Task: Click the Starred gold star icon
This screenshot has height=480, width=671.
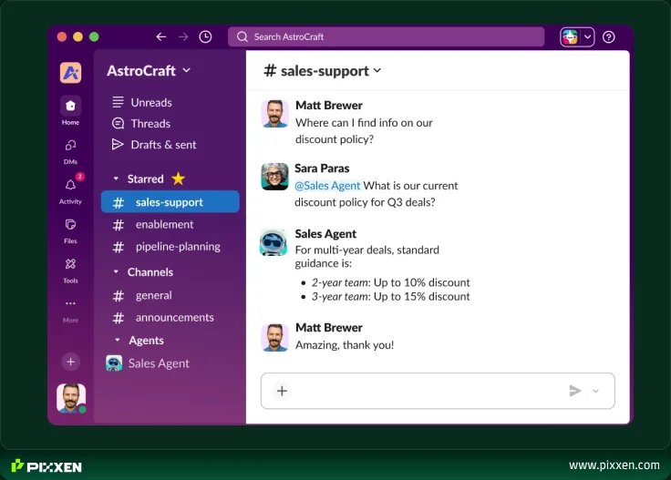Action: point(179,179)
